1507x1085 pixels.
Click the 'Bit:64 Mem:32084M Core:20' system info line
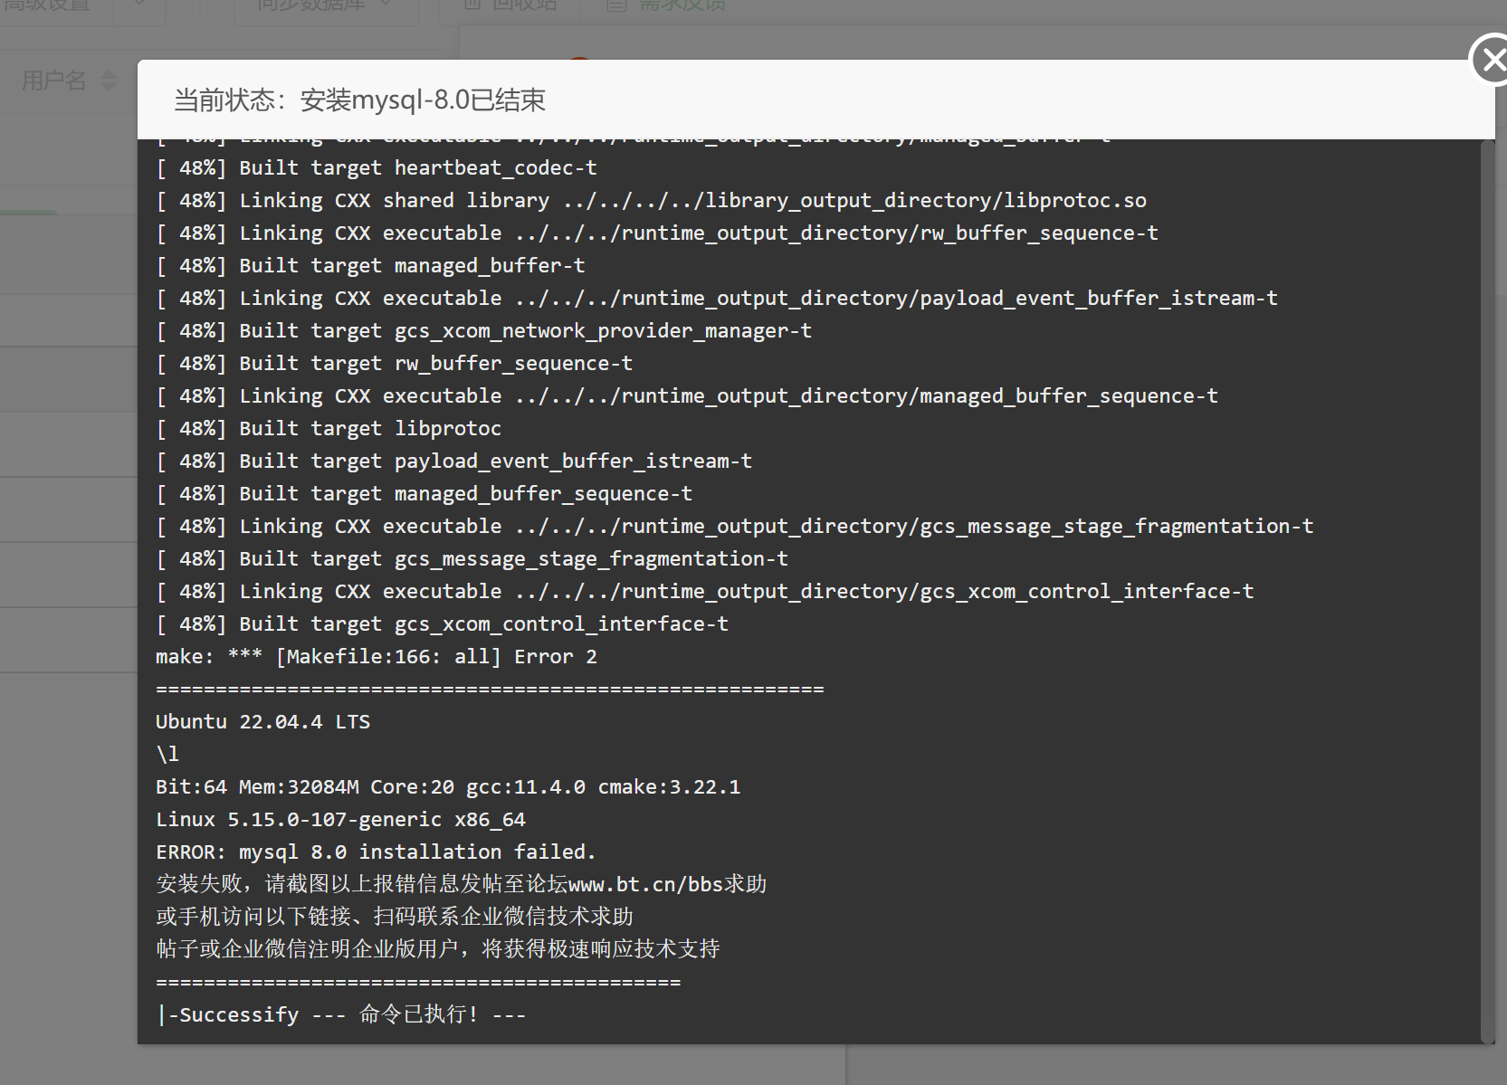point(448,787)
